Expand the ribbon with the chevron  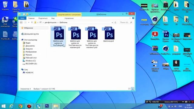click(130, 18)
